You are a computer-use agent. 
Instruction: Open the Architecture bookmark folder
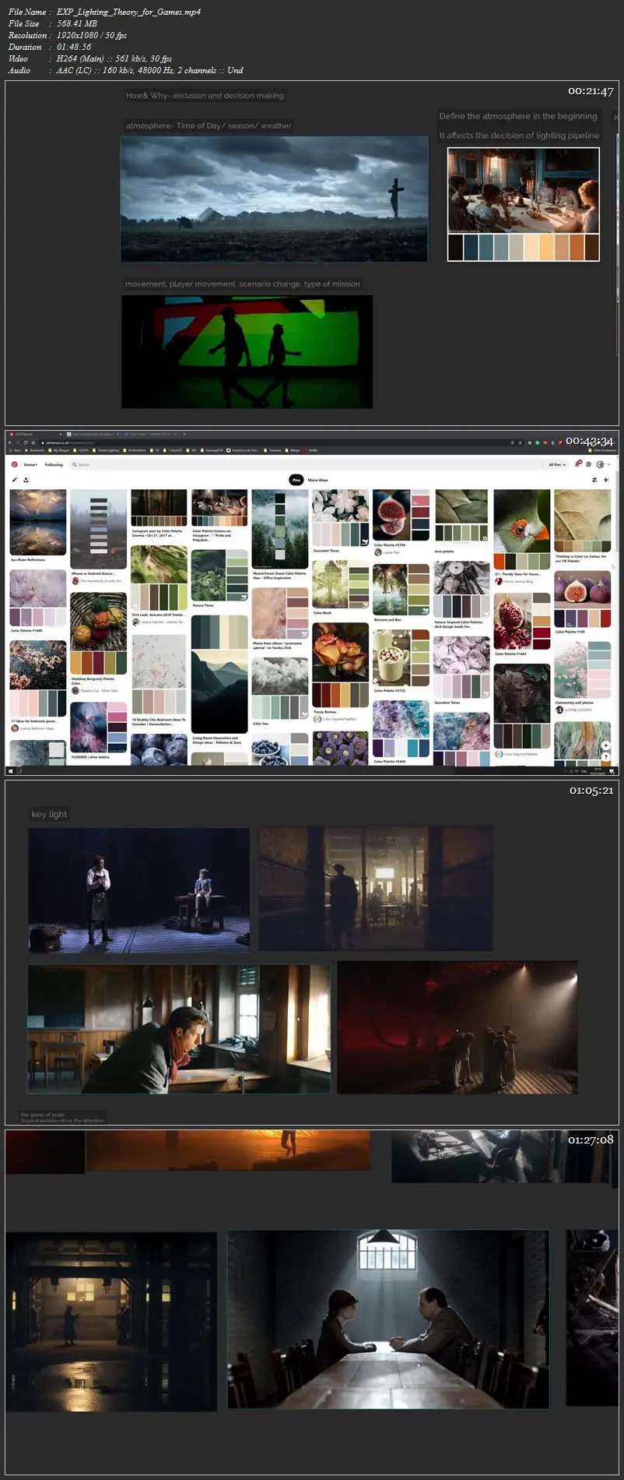[135, 450]
